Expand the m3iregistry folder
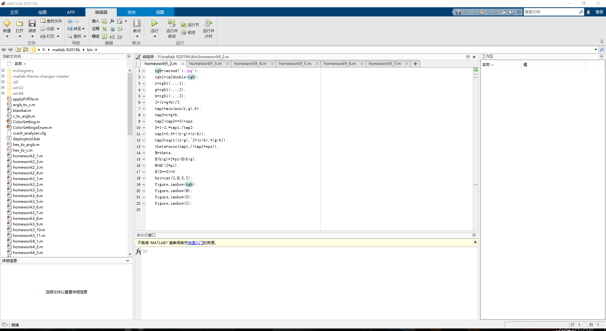 pyautogui.click(x=3, y=70)
